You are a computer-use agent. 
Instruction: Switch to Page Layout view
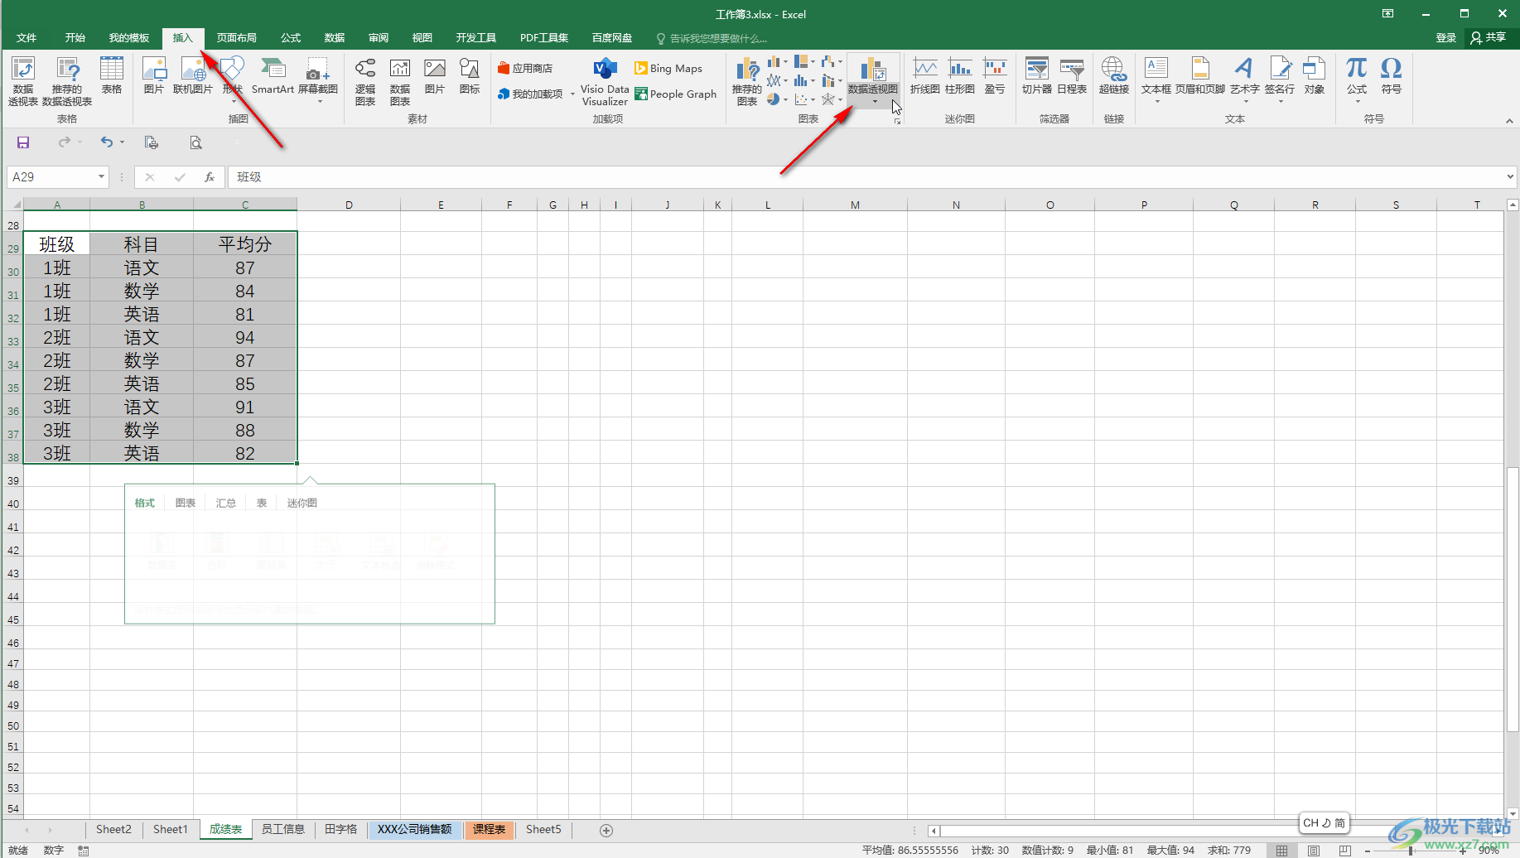click(x=1314, y=851)
